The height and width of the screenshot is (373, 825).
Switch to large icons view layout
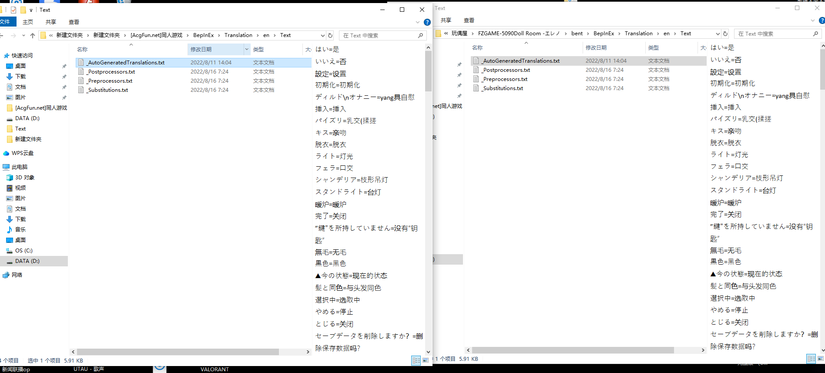[x=426, y=360]
